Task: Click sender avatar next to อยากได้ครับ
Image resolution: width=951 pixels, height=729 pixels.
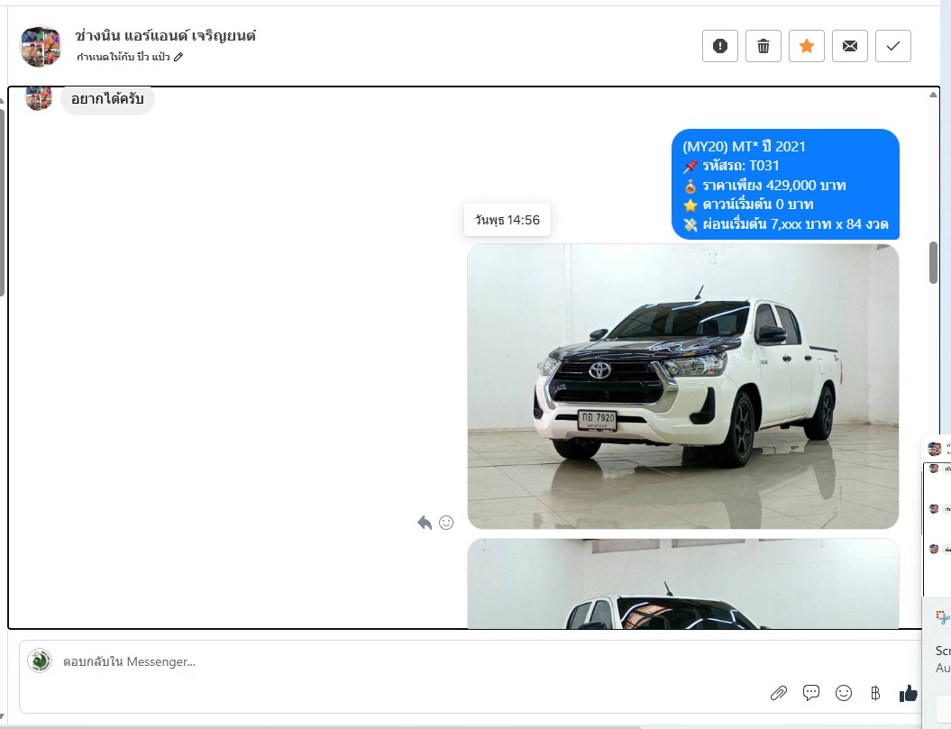Action: (x=38, y=98)
